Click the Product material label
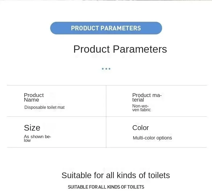212x194 pixels. point(147,97)
